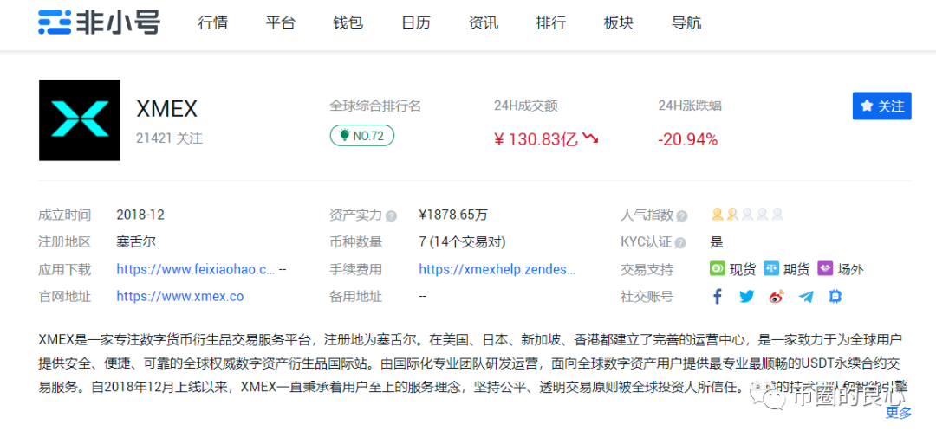Open the blue chip-style social icon
The width and height of the screenshot is (936, 437).
835,296
